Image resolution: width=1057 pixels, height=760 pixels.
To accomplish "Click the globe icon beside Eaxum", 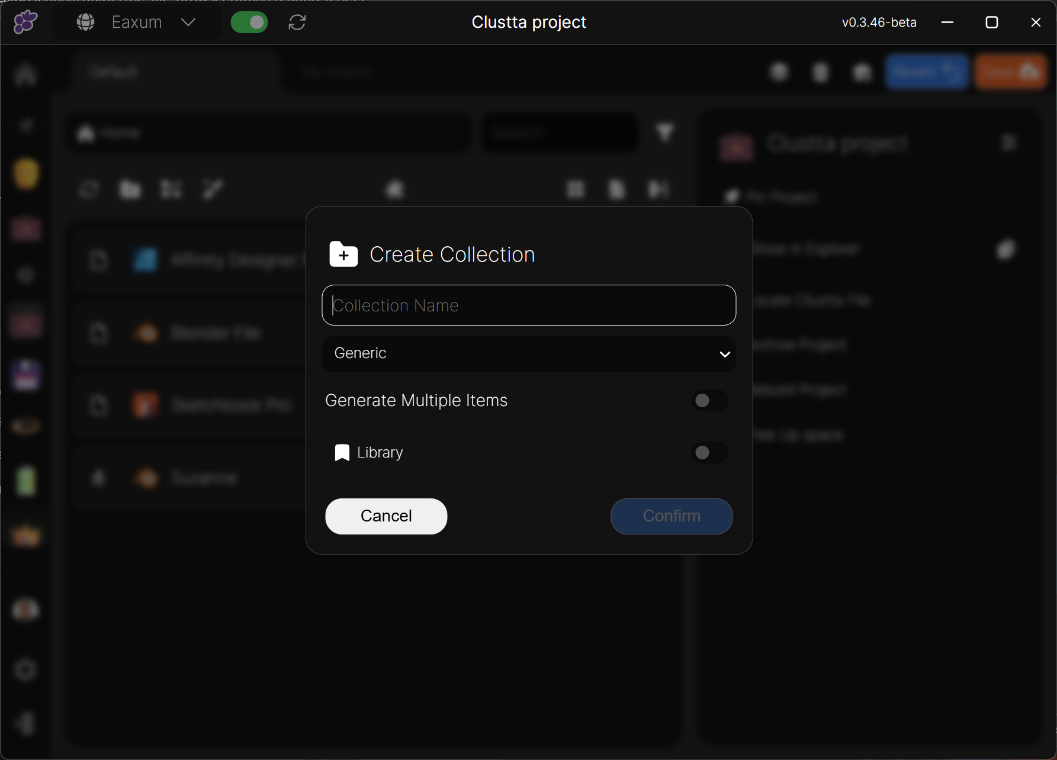I will 86,22.
